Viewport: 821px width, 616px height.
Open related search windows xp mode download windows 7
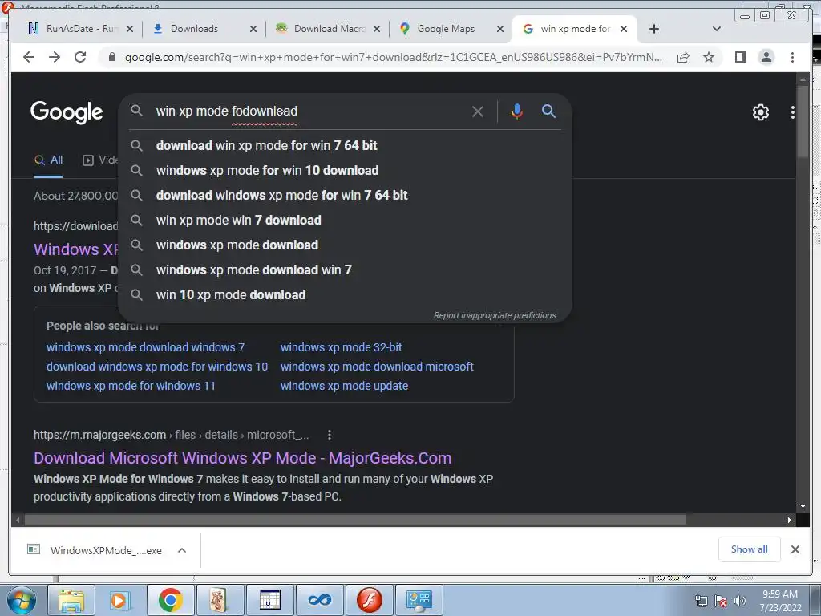[145, 347]
